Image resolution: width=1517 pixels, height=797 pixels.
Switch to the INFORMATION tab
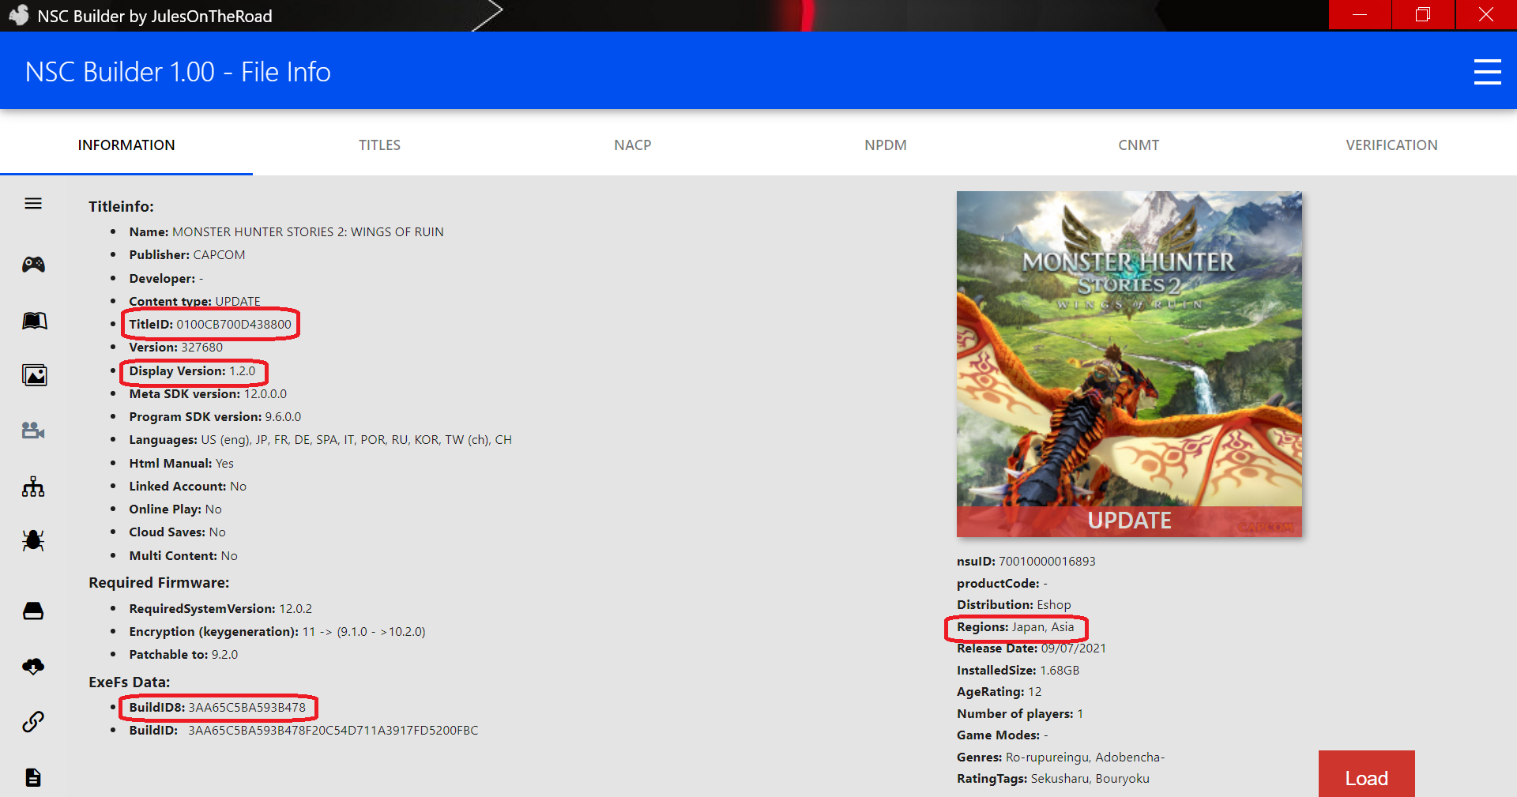click(x=126, y=145)
